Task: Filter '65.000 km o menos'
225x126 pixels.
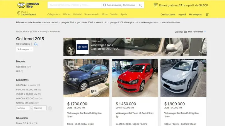Action: pyautogui.click(x=26, y=85)
